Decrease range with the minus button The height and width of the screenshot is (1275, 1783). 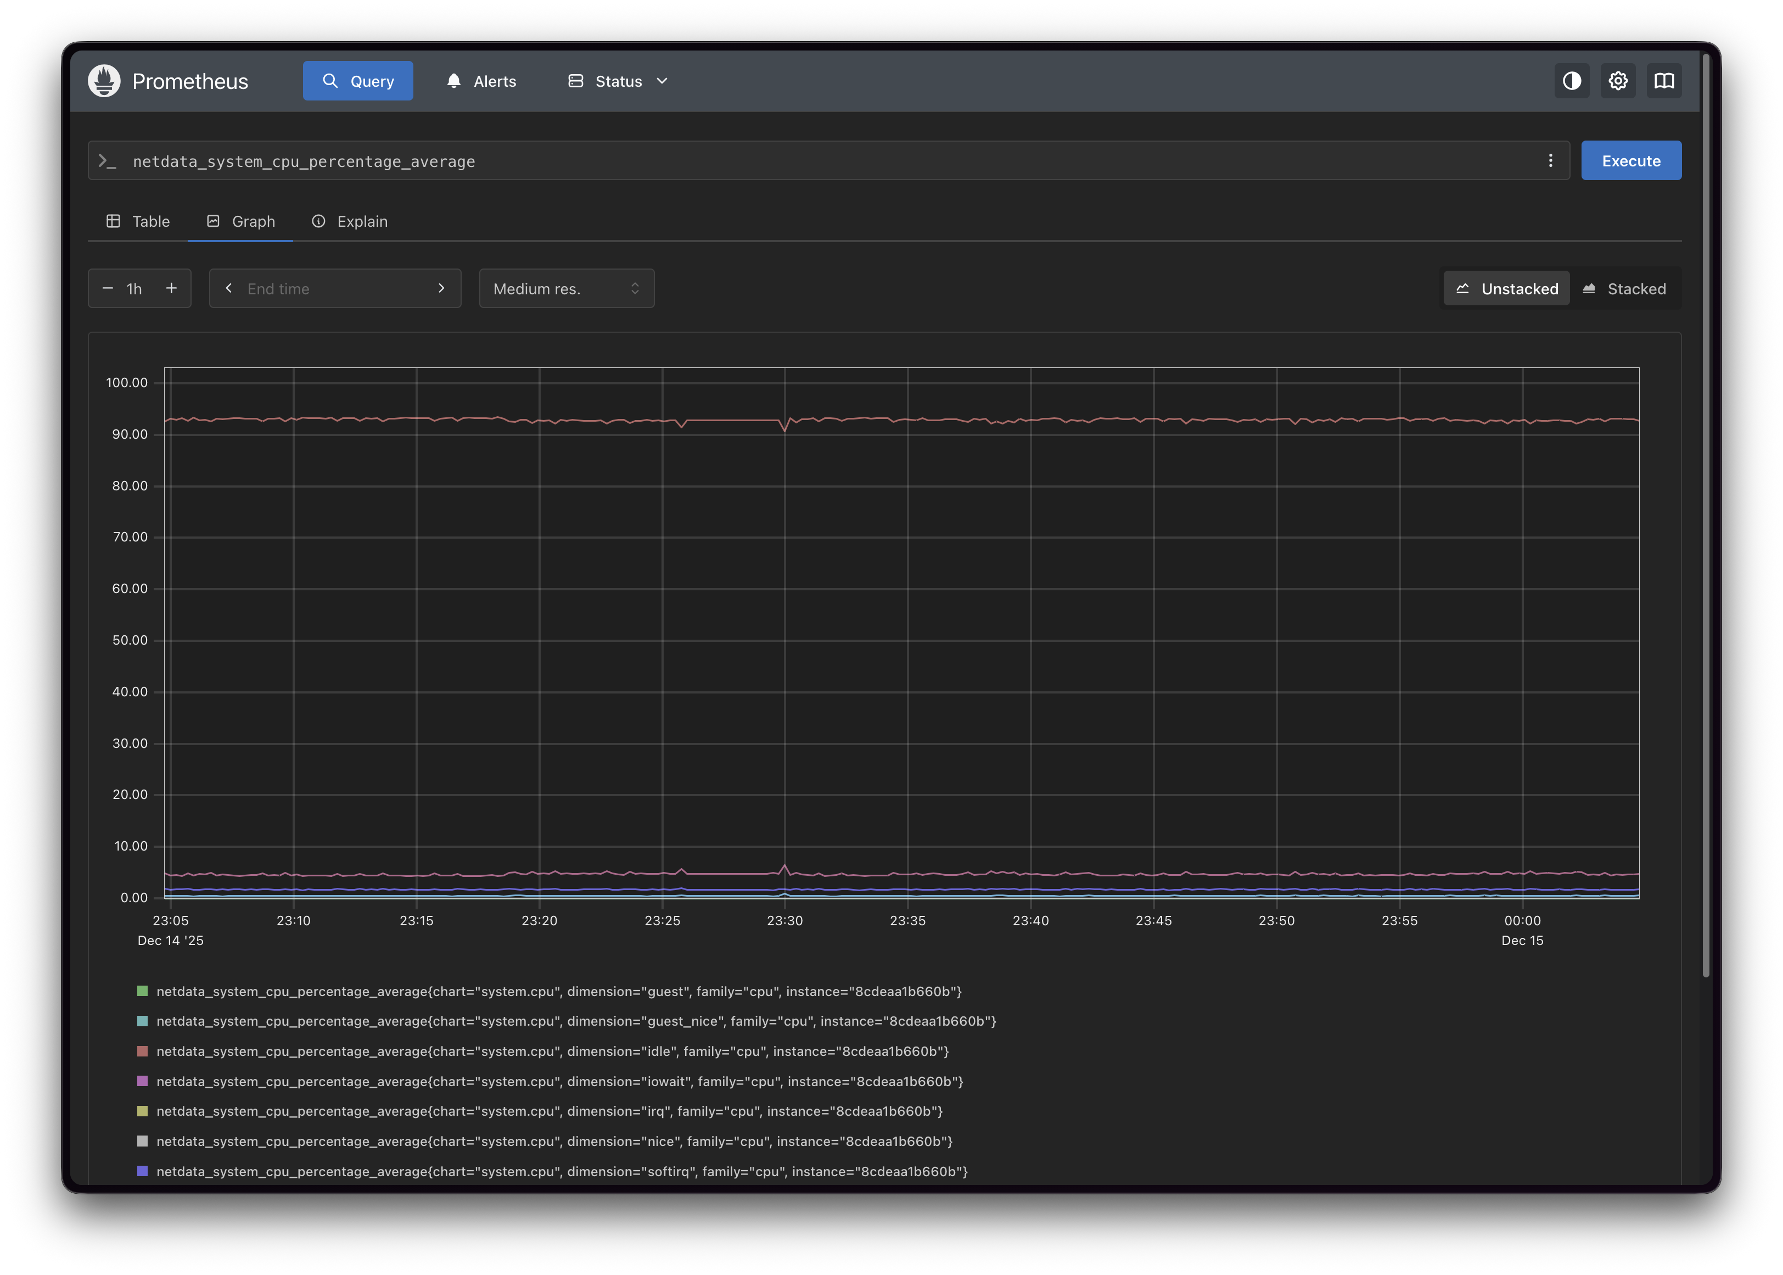(109, 288)
